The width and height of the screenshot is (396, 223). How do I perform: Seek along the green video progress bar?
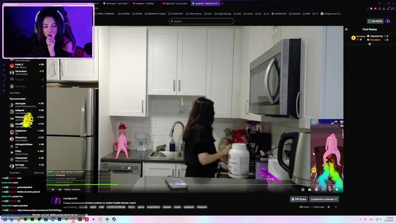[195, 185]
